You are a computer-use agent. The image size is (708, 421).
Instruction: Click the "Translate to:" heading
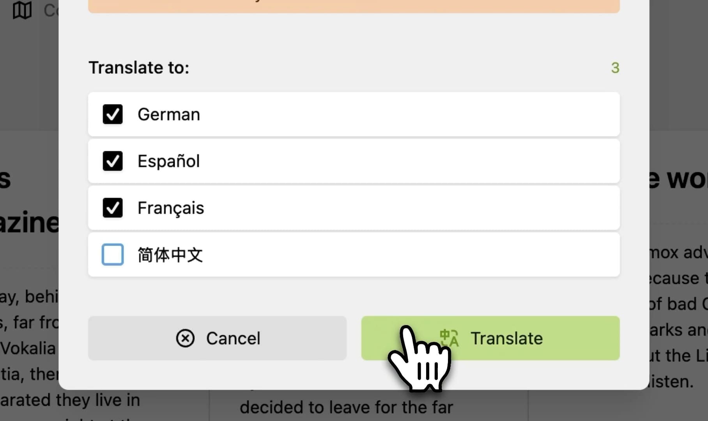139,68
